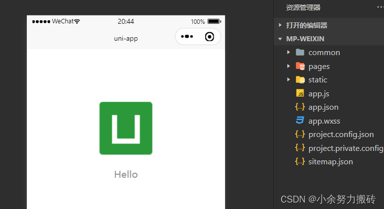
Task: Select the pages folder name
Action: click(x=319, y=67)
